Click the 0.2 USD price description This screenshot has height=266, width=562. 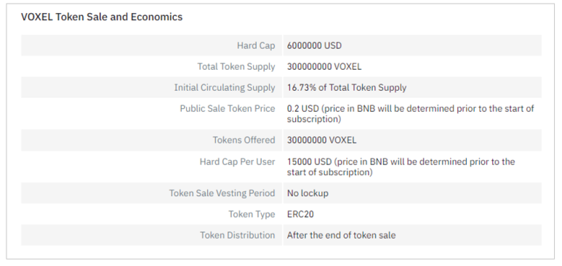(x=410, y=113)
